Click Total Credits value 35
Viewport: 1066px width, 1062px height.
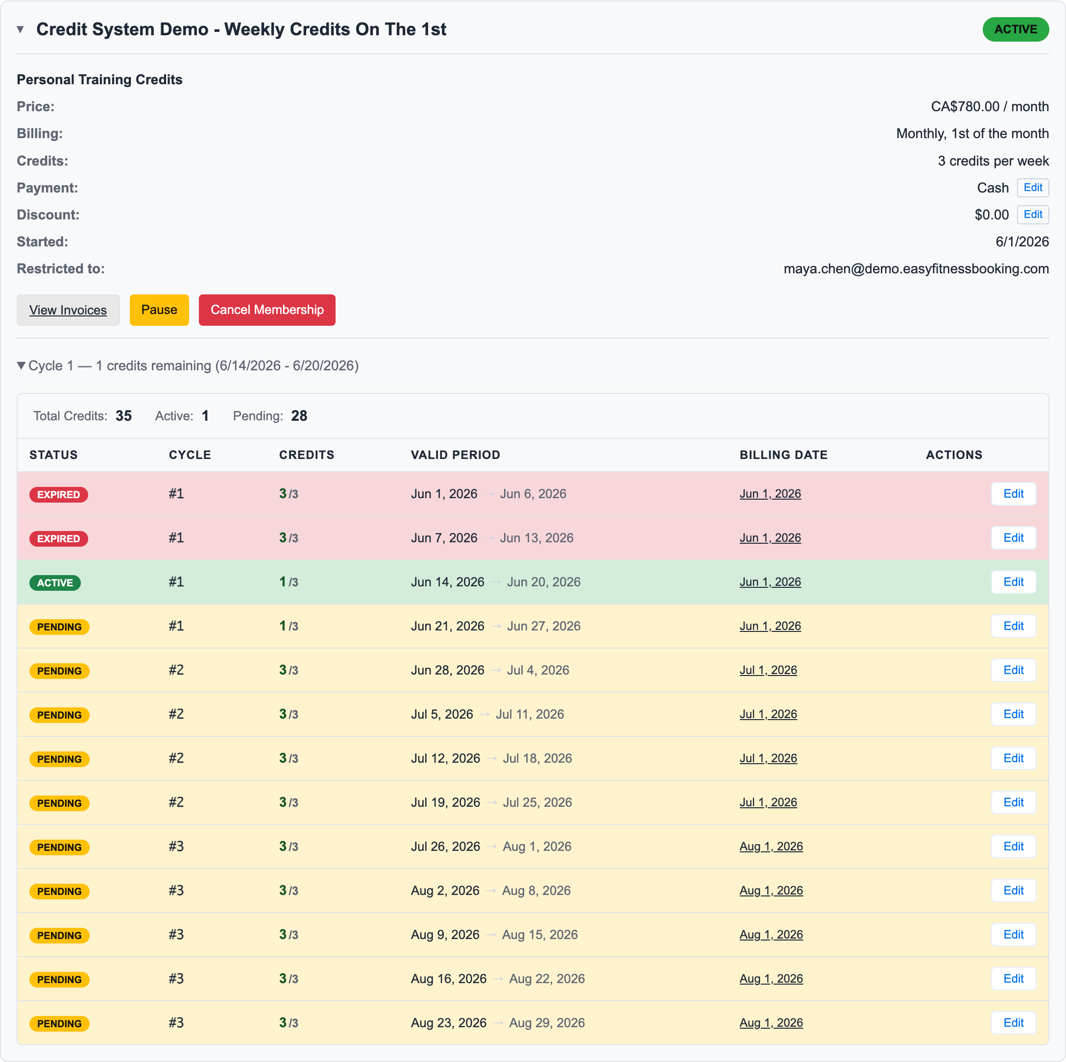pyautogui.click(x=123, y=416)
